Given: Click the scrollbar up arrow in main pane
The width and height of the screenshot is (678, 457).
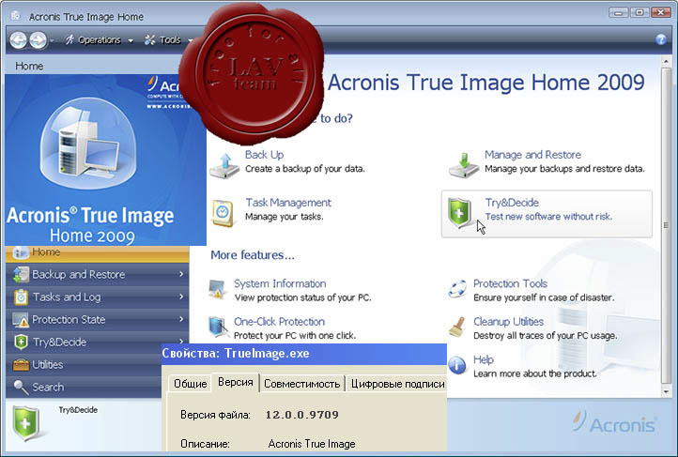Looking at the screenshot, I should (x=666, y=61).
